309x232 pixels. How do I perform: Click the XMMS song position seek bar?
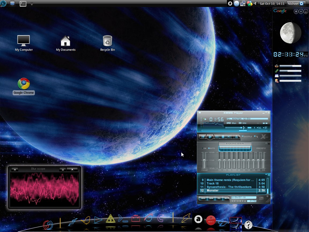[234, 130]
